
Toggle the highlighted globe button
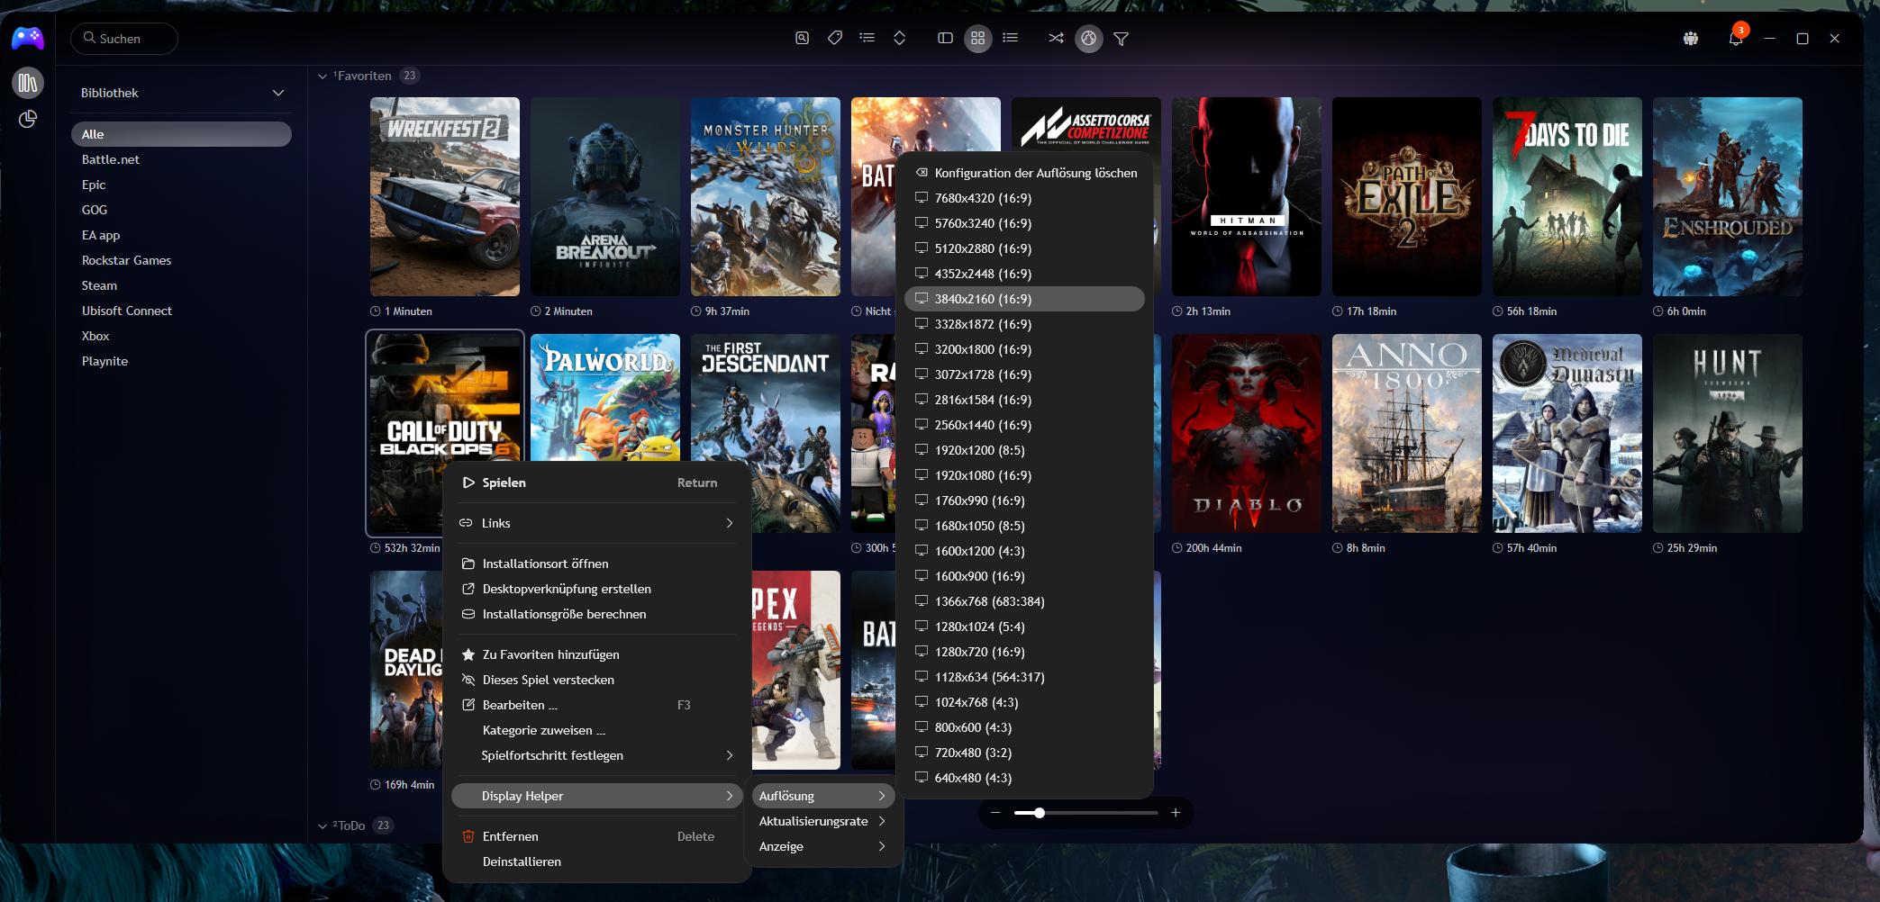click(1089, 38)
